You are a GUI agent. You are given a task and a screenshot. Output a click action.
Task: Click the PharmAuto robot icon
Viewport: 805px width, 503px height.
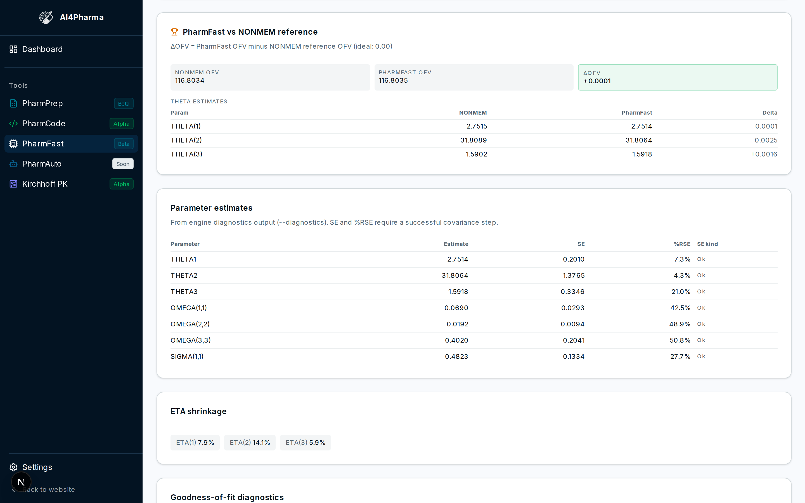coord(13,164)
